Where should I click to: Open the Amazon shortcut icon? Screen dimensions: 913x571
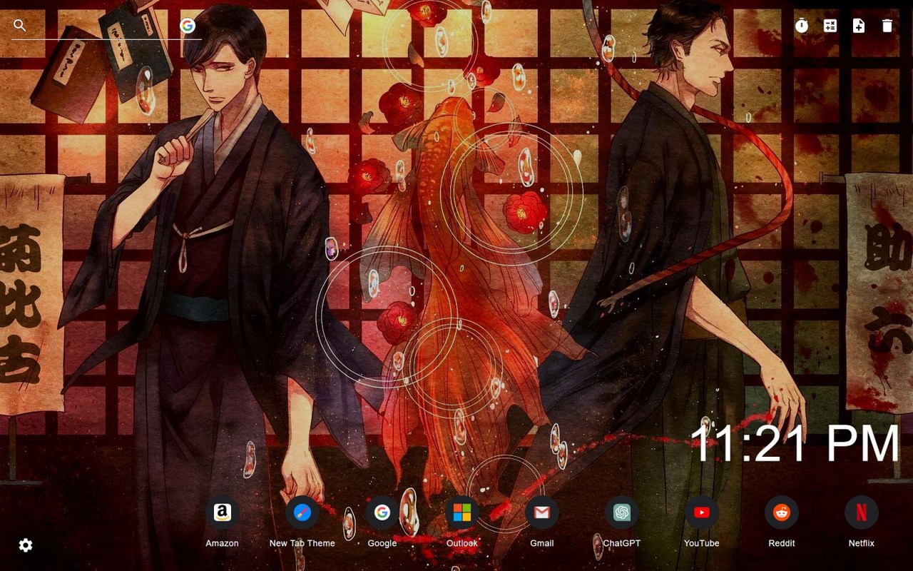[x=223, y=512]
